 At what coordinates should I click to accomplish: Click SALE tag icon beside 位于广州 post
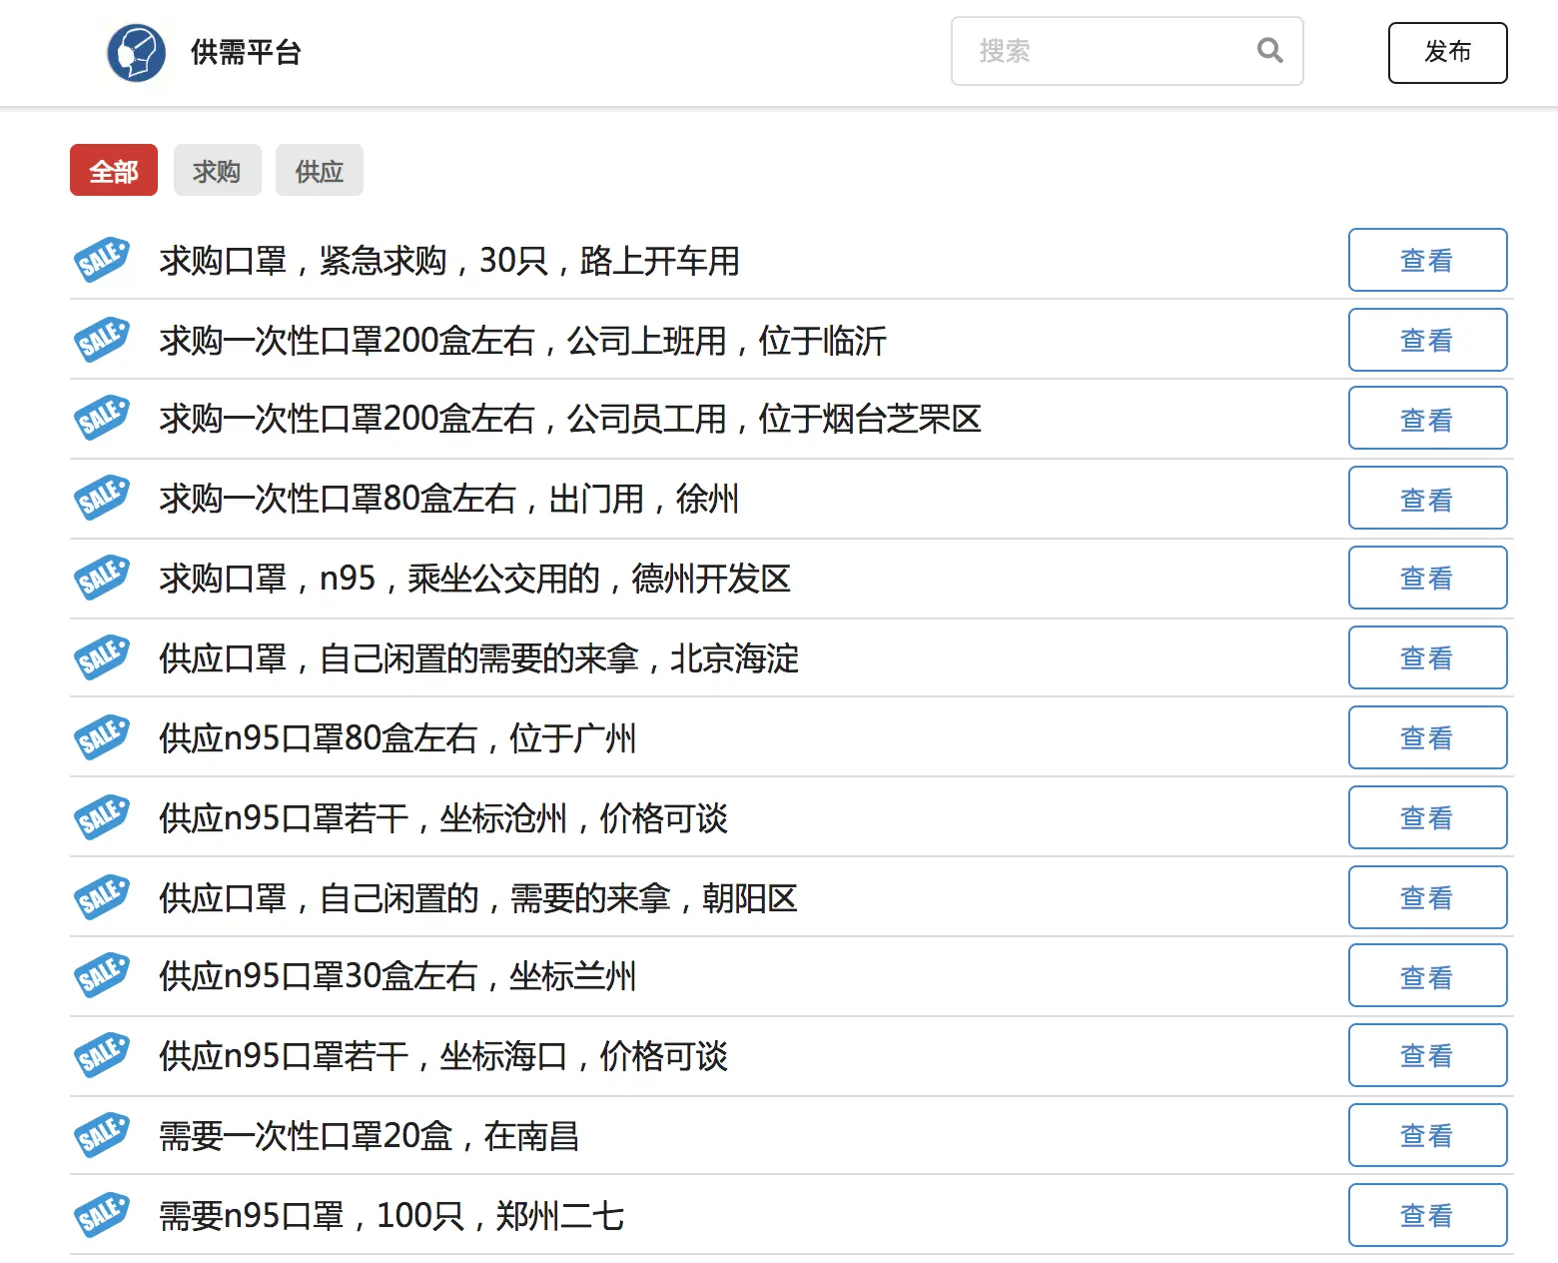pos(102,737)
